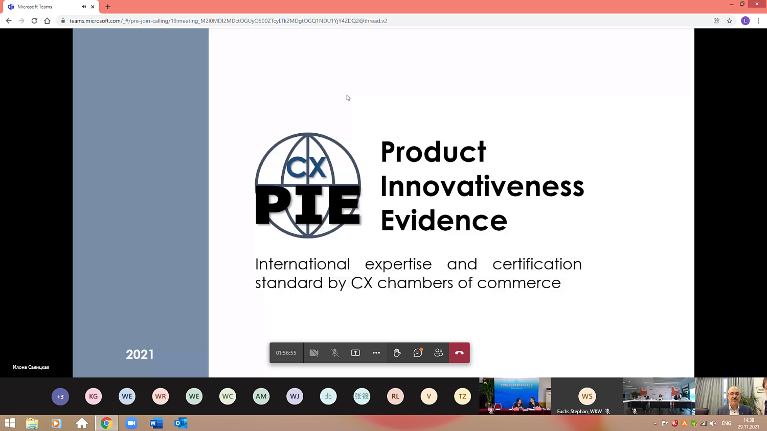Go forward in browser history
767x431 pixels.
click(21, 21)
